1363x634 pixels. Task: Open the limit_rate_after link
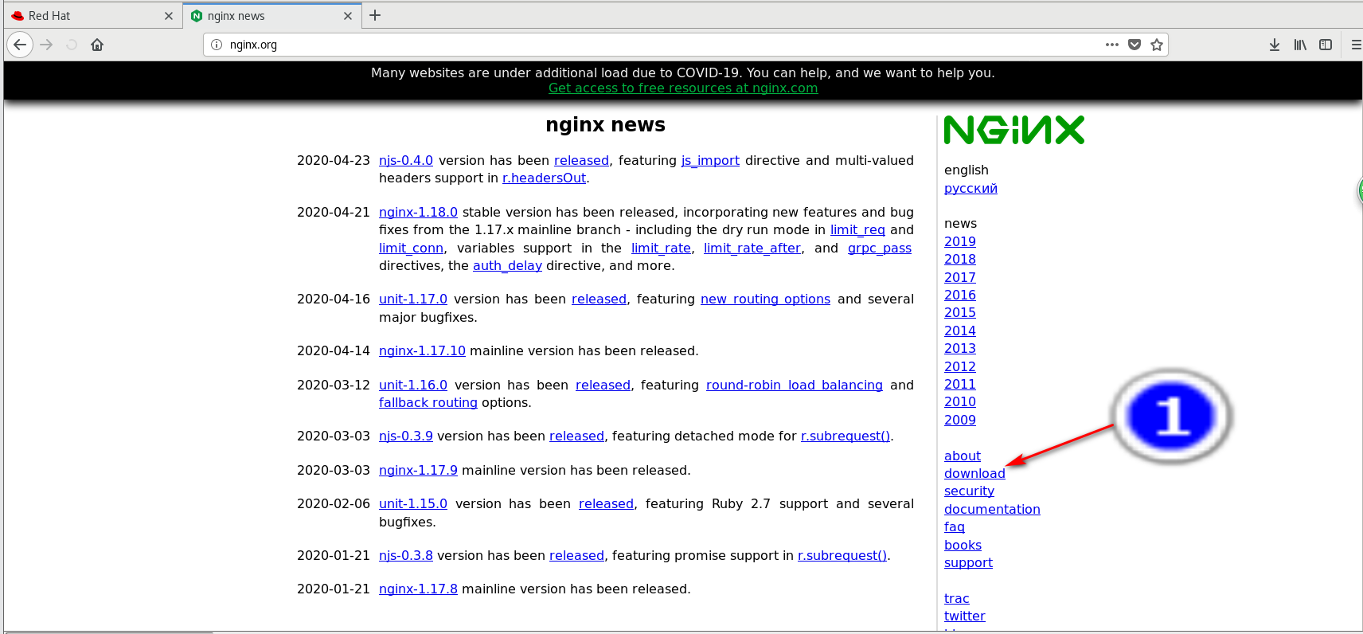[752, 249]
